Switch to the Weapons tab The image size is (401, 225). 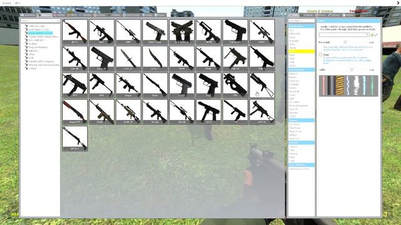coord(44,15)
